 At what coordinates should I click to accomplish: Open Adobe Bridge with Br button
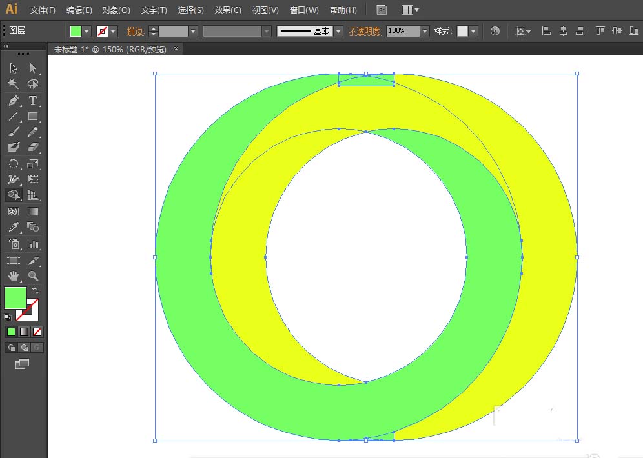pyautogui.click(x=382, y=10)
